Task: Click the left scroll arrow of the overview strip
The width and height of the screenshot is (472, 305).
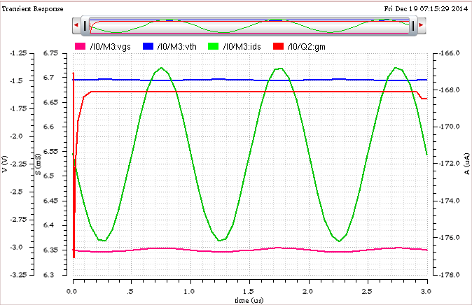Action: pyautogui.click(x=75, y=26)
